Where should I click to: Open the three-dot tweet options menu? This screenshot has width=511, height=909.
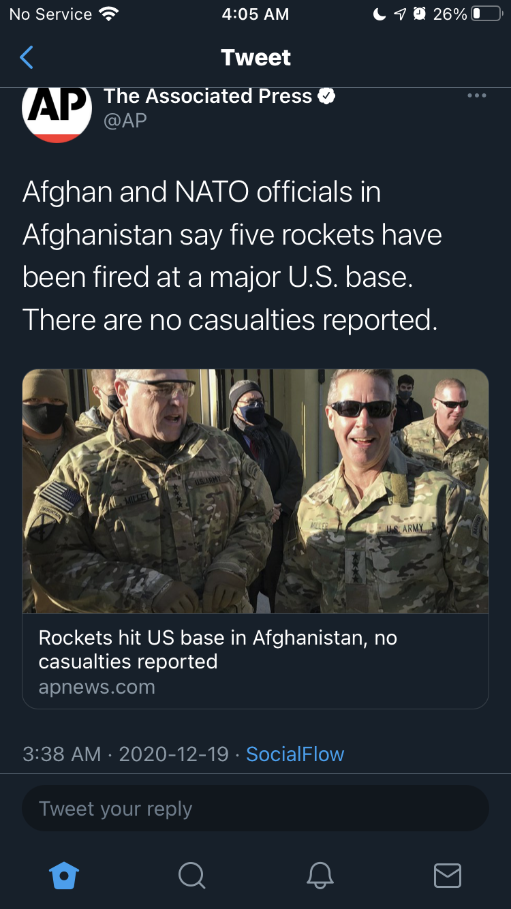pyautogui.click(x=477, y=96)
